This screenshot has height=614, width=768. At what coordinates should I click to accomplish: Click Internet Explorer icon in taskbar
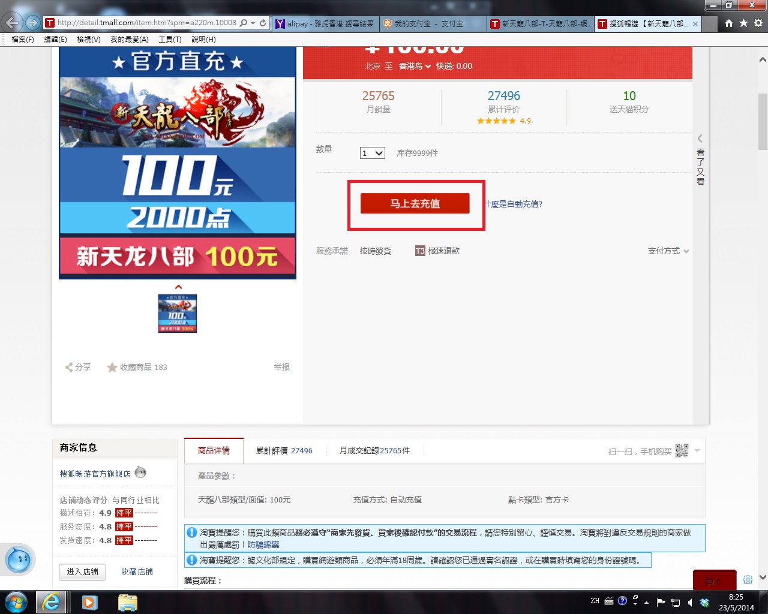(52, 602)
